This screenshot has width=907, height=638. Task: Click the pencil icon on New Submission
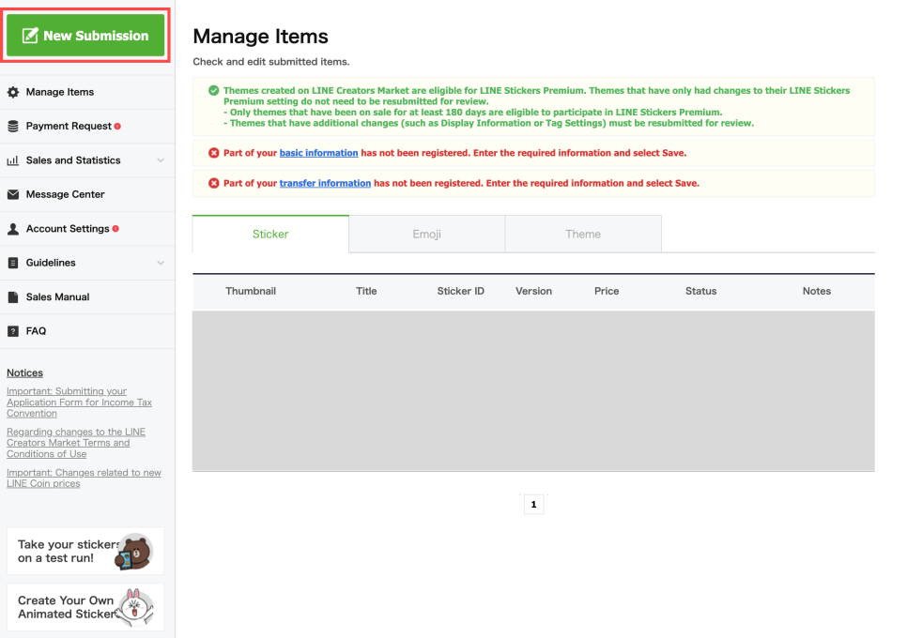click(x=30, y=36)
